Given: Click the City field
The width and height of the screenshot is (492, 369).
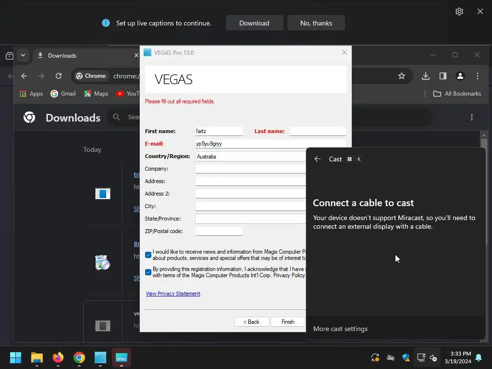Looking at the screenshot, I should click(250, 206).
